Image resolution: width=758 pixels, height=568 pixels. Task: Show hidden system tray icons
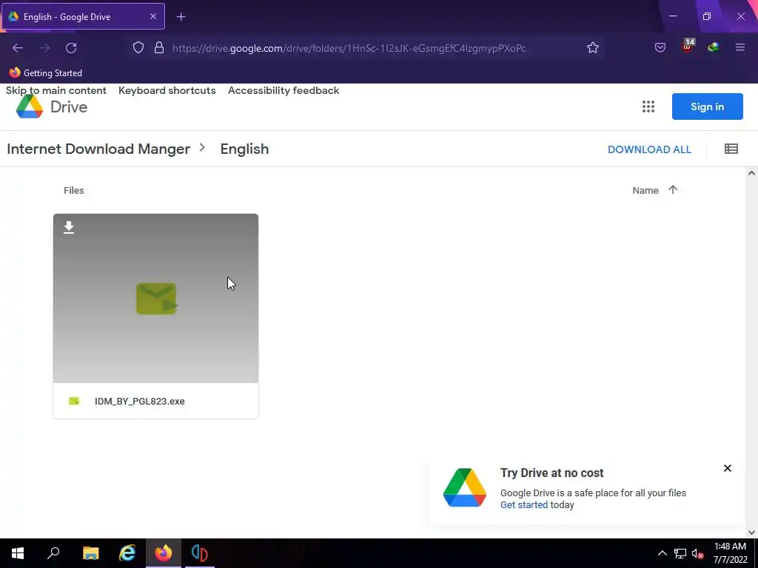663,553
